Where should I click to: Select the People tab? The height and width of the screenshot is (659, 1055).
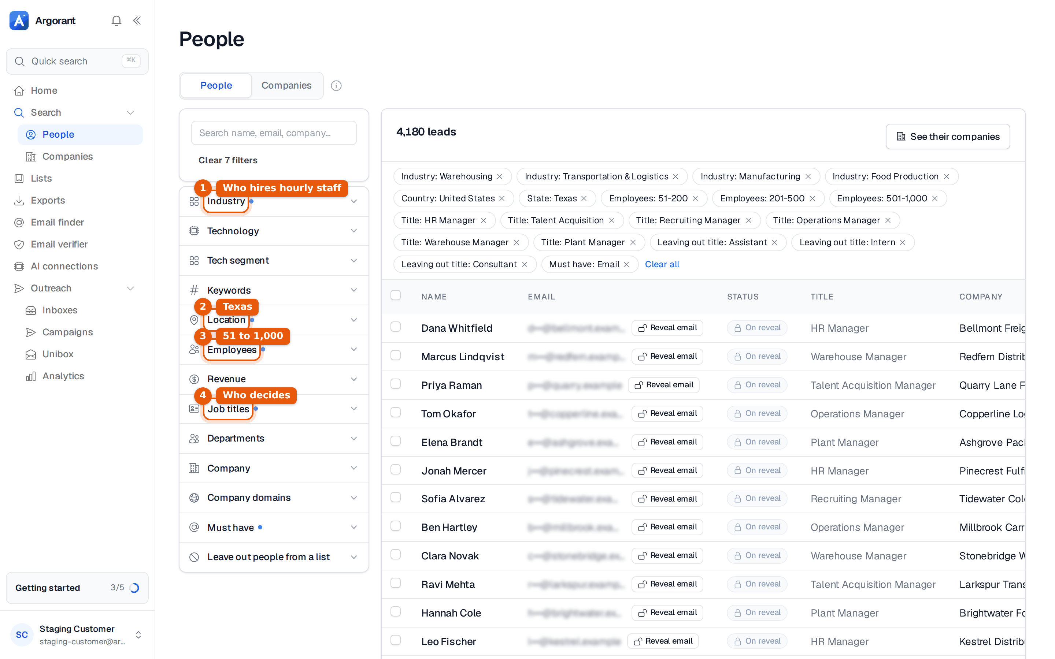point(216,85)
